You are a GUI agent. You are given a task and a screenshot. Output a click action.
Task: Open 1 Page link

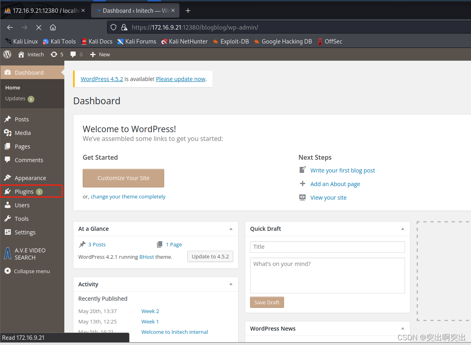(174, 244)
